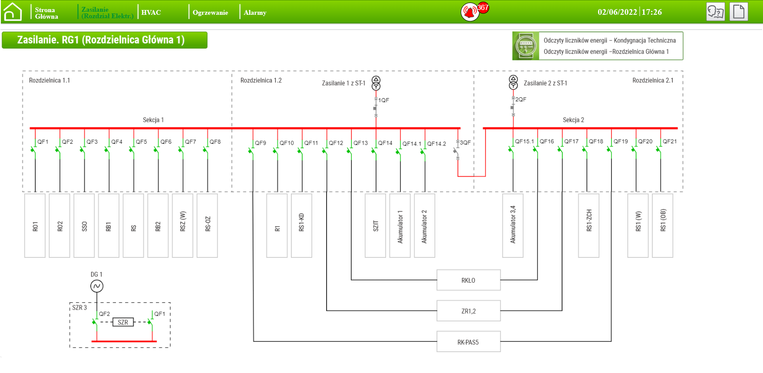Click the RKŁO load box

click(468, 280)
